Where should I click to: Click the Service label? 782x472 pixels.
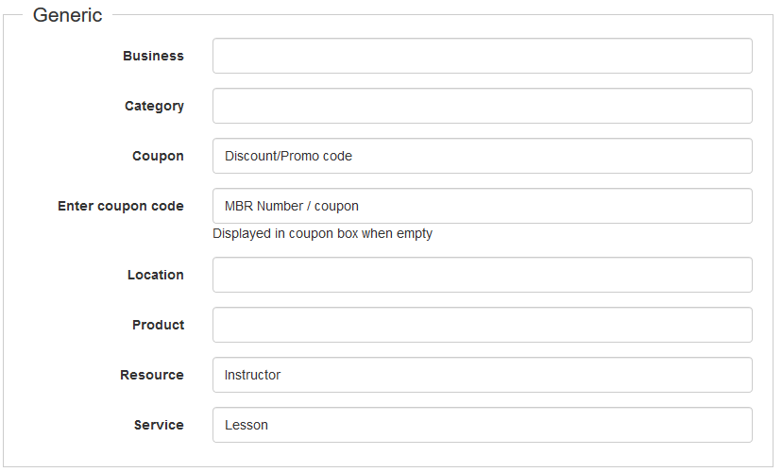(x=159, y=425)
